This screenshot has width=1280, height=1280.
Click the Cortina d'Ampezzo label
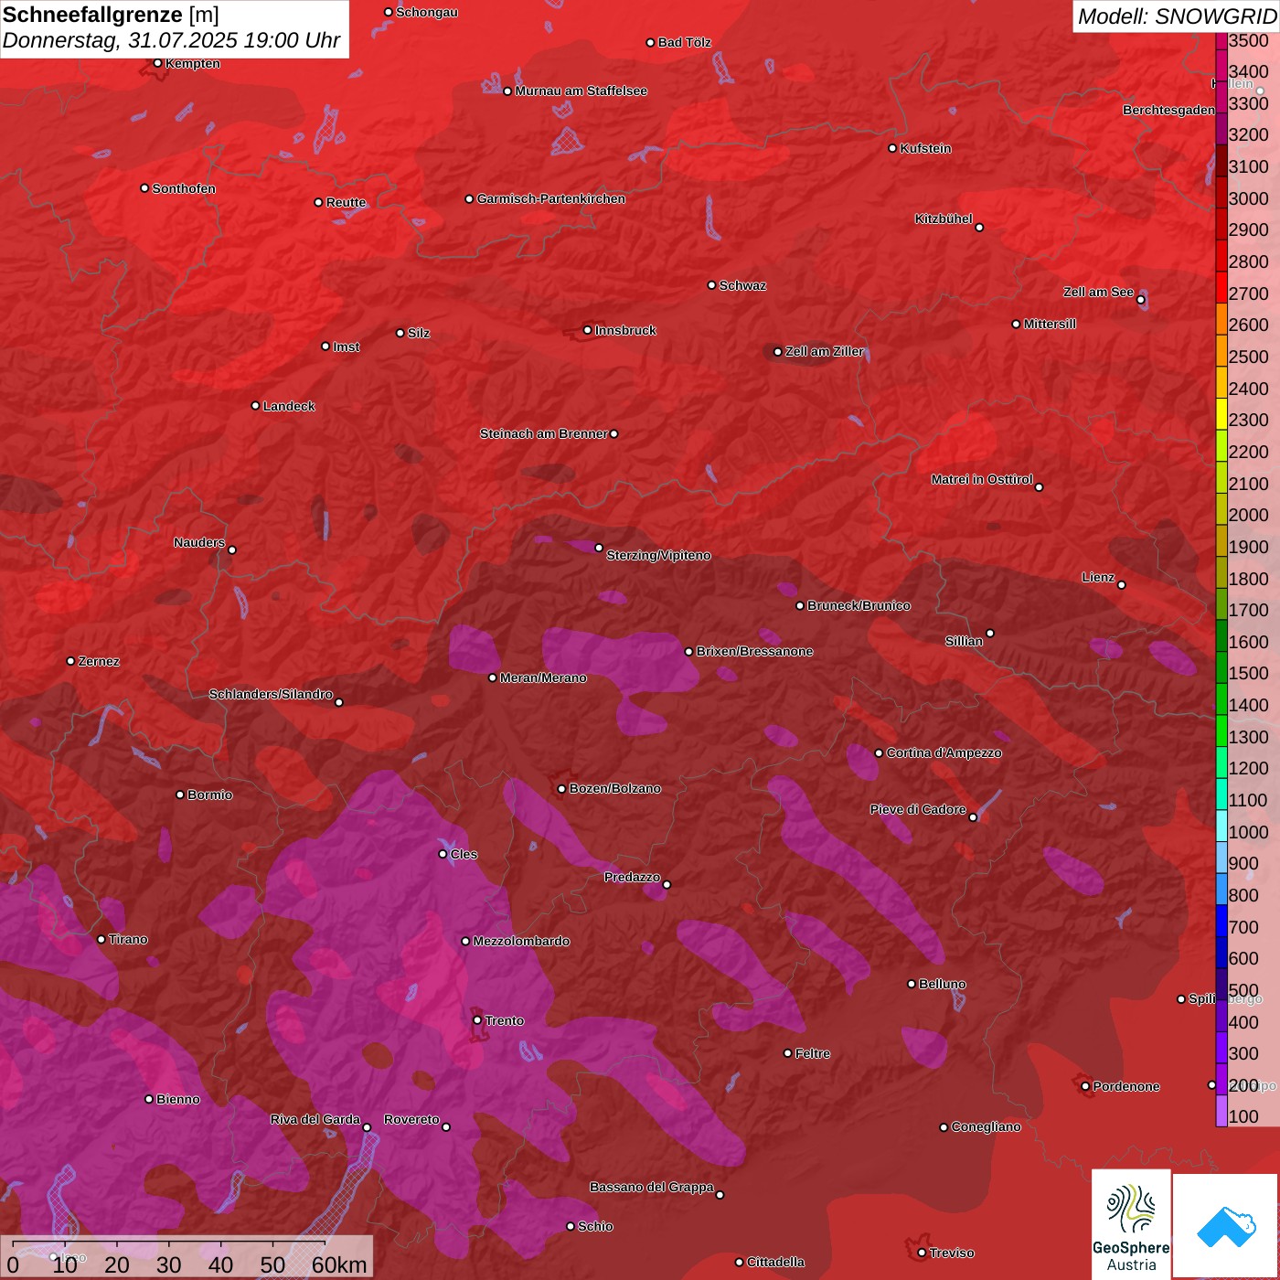pyautogui.click(x=944, y=752)
